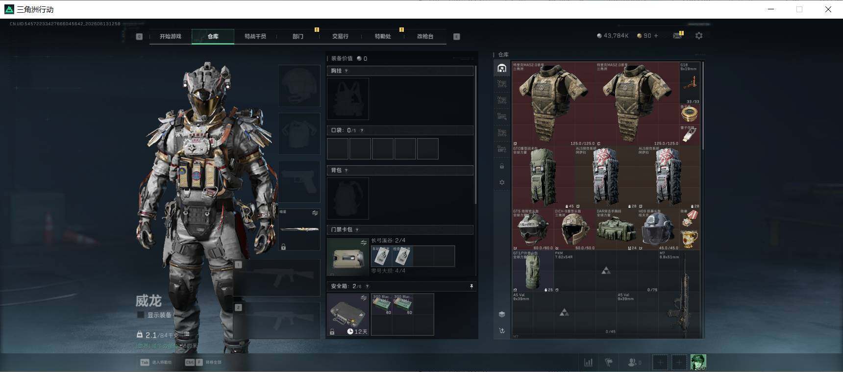Open the mail inbox envelope icon
The image size is (843, 372).
[x=677, y=36]
